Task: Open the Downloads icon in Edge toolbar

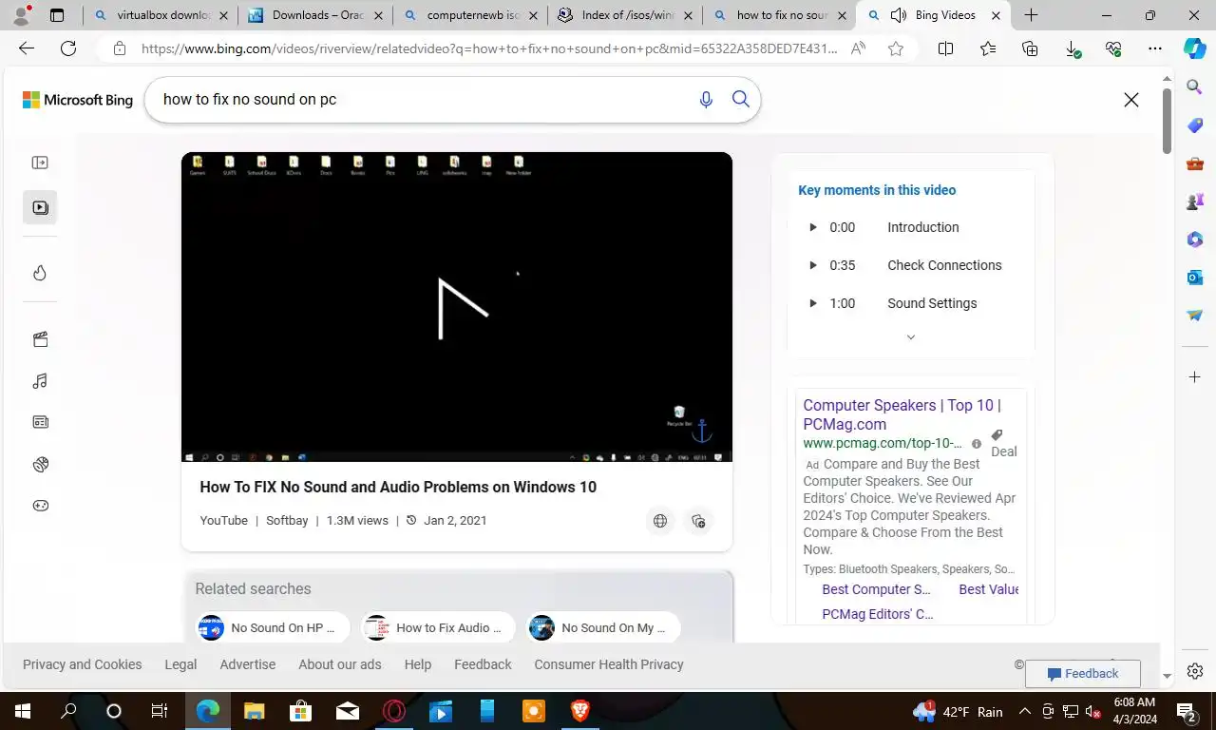Action: tap(1072, 48)
